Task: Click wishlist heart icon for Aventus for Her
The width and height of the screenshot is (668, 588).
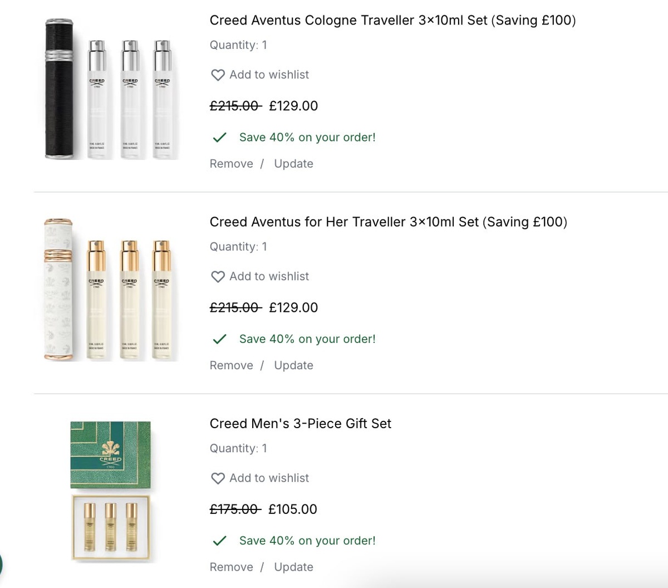Action: (218, 276)
